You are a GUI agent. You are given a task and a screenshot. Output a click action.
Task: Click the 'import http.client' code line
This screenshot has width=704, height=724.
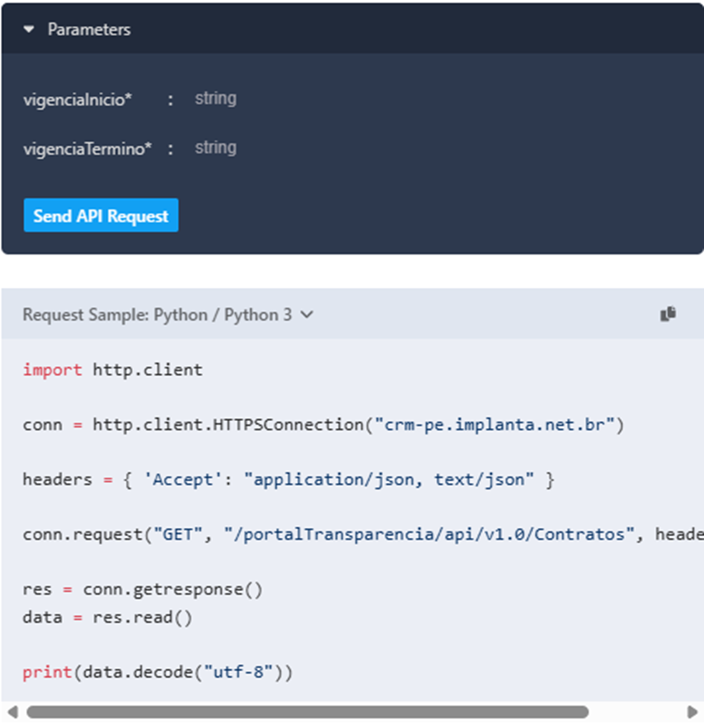click(x=112, y=370)
